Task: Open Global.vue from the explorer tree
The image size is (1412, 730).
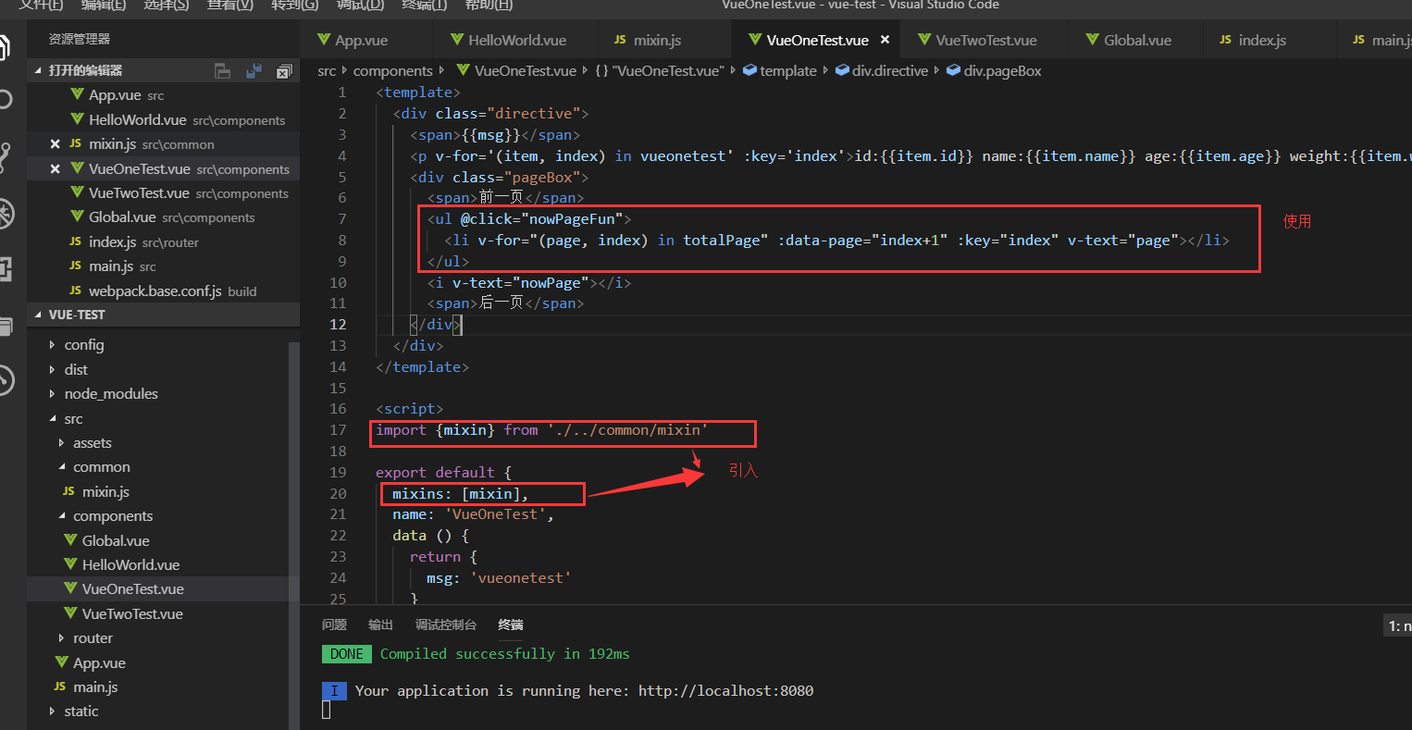Action: click(x=115, y=540)
